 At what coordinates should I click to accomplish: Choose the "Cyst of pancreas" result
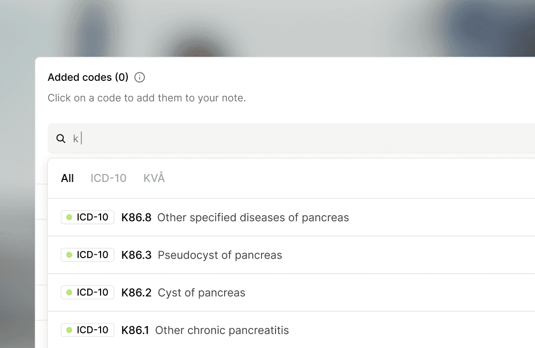[202, 293]
